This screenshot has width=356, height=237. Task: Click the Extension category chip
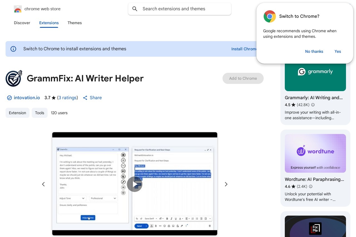(x=18, y=113)
